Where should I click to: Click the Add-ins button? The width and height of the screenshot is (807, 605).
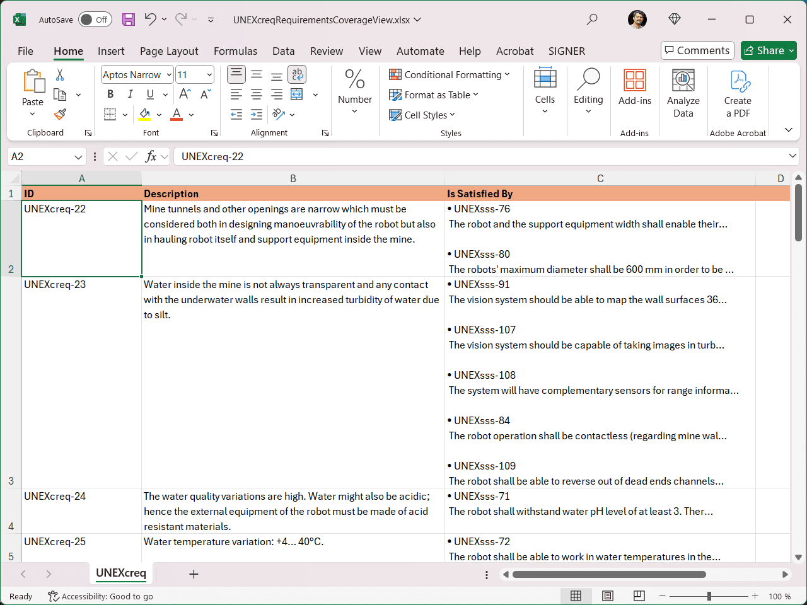click(x=635, y=88)
